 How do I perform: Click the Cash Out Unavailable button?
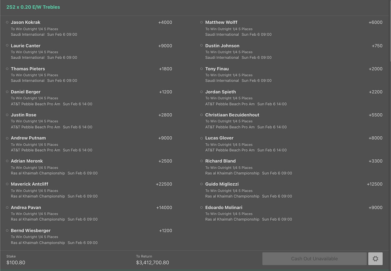(314, 259)
